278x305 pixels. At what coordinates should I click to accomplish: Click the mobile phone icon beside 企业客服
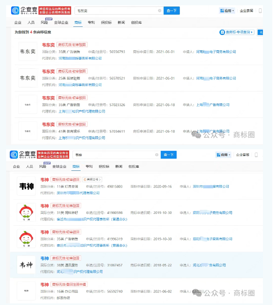(256, 155)
